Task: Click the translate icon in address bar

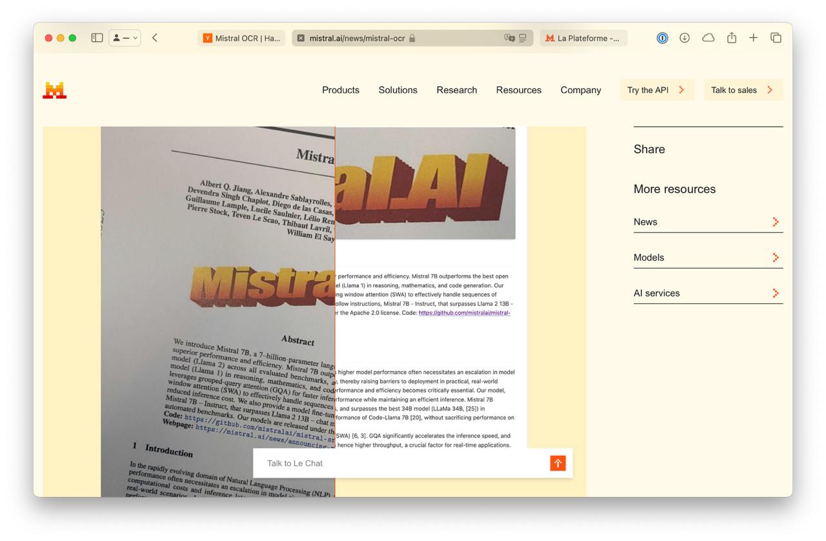Action: point(509,38)
